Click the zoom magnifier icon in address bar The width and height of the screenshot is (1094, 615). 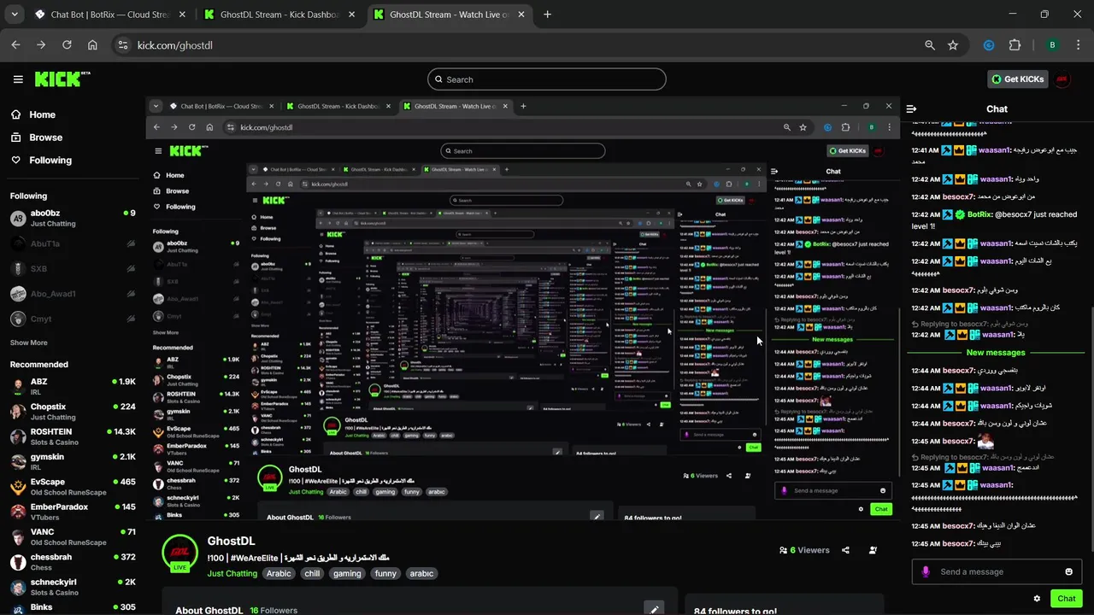click(930, 45)
